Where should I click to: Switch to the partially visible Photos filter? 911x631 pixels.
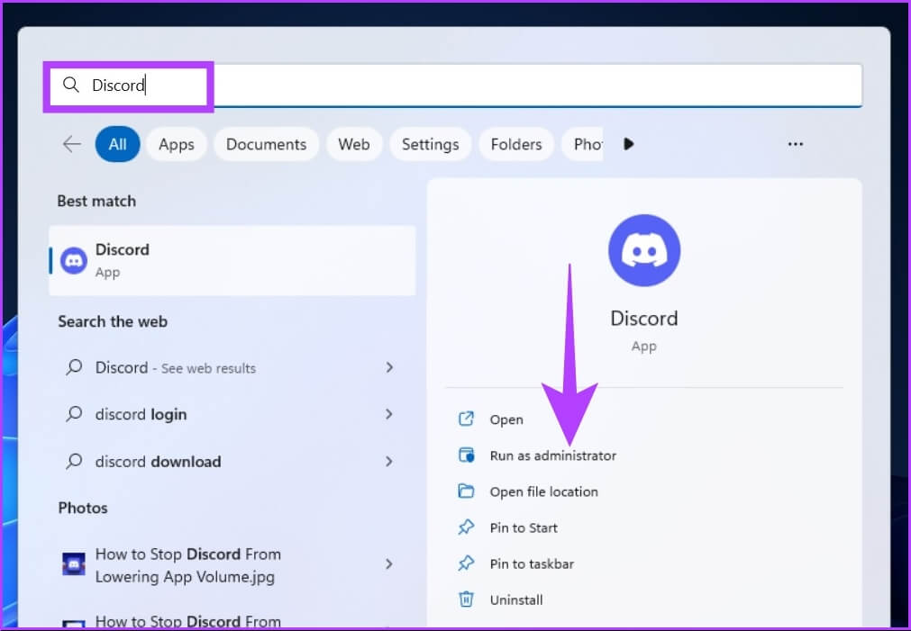(583, 144)
